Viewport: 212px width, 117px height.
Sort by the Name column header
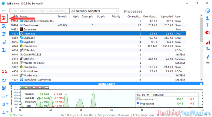[37, 16]
